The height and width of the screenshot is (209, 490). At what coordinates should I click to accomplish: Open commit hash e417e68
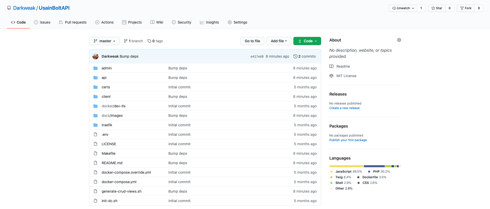coord(257,57)
